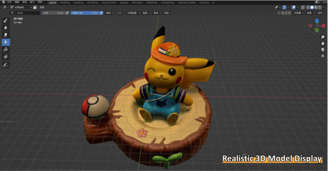This screenshot has width=328, height=171.
Task: Click the zoom magnifier navigation icon
Action: point(323,37)
